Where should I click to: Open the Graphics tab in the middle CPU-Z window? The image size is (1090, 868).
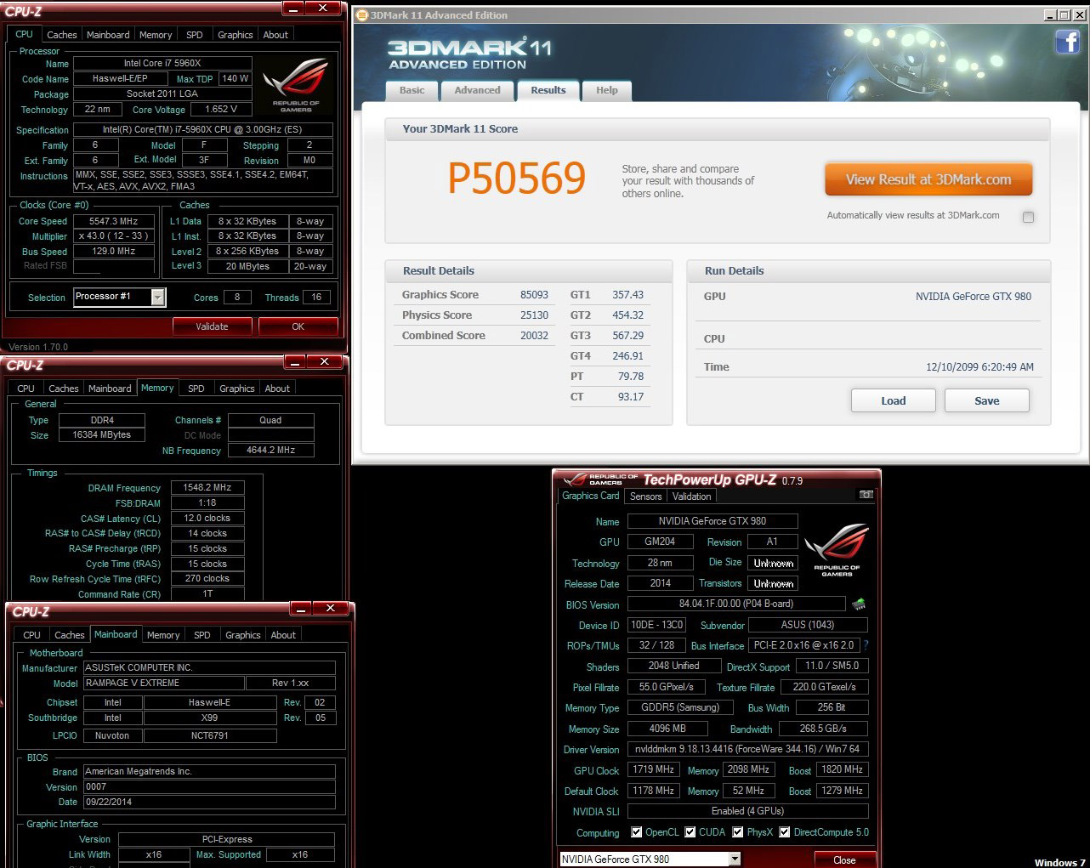[237, 389]
